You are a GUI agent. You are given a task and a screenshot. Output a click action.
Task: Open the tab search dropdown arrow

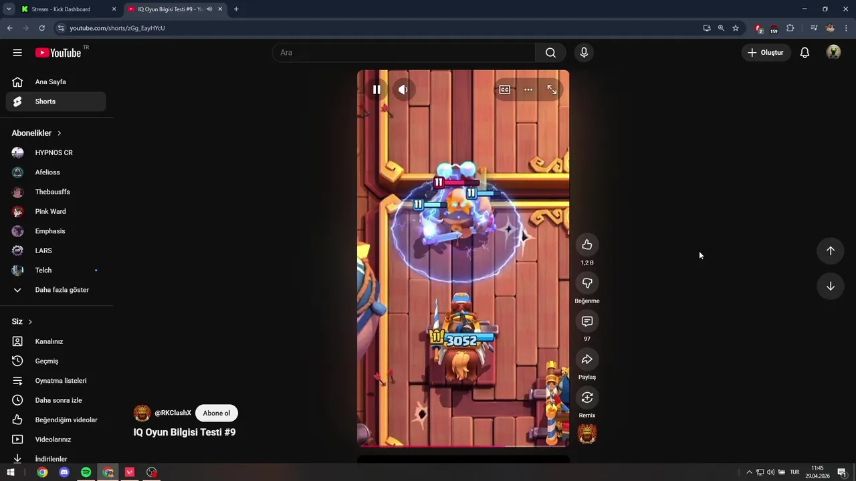[x=9, y=9]
